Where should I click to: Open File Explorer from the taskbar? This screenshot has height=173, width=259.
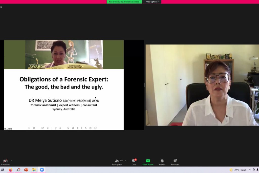pos(34,170)
